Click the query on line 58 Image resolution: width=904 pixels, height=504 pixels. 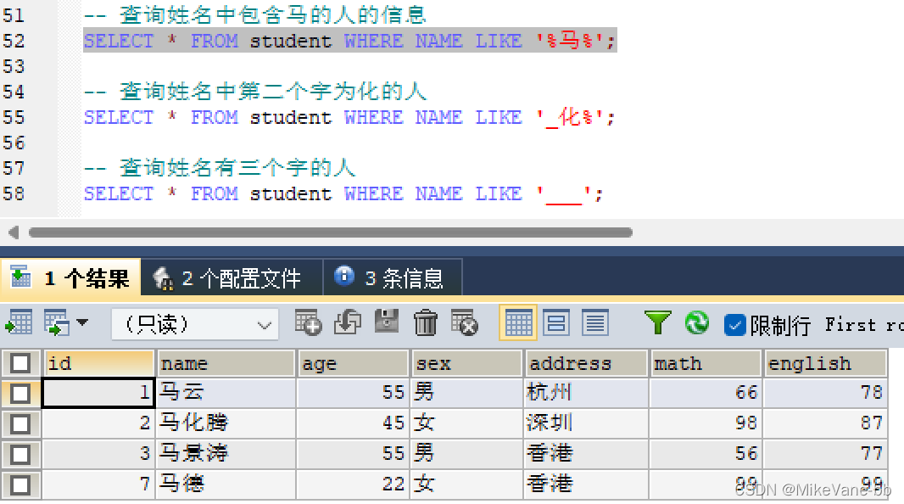click(x=343, y=193)
